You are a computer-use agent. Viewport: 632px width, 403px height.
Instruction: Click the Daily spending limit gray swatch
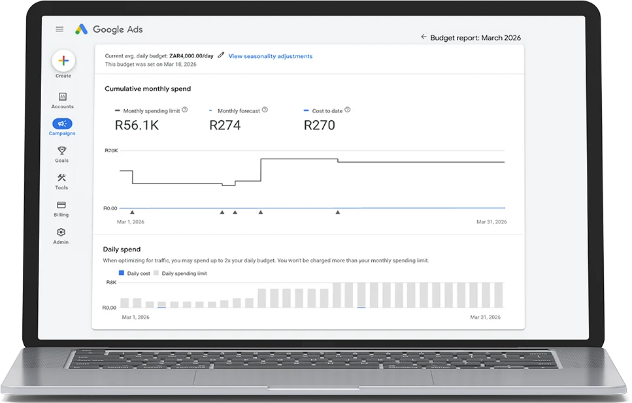pos(156,273)
